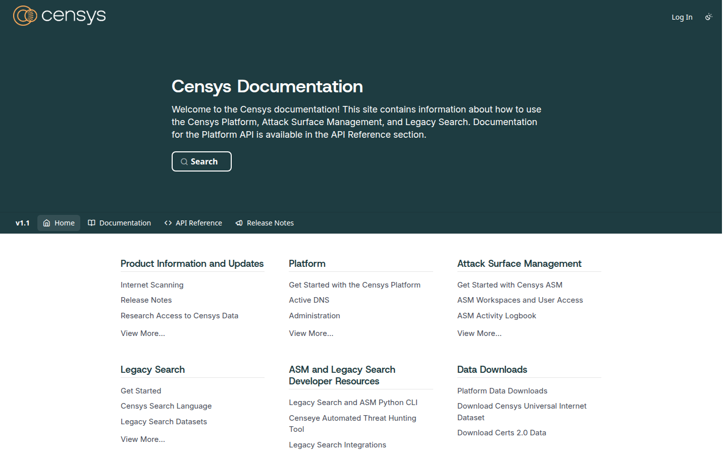727x454 pixels.
Task: Open the Search button
Action: 201,161
